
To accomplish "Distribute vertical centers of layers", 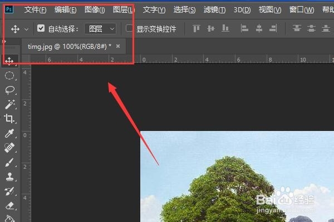I will [x=311, y=28].
